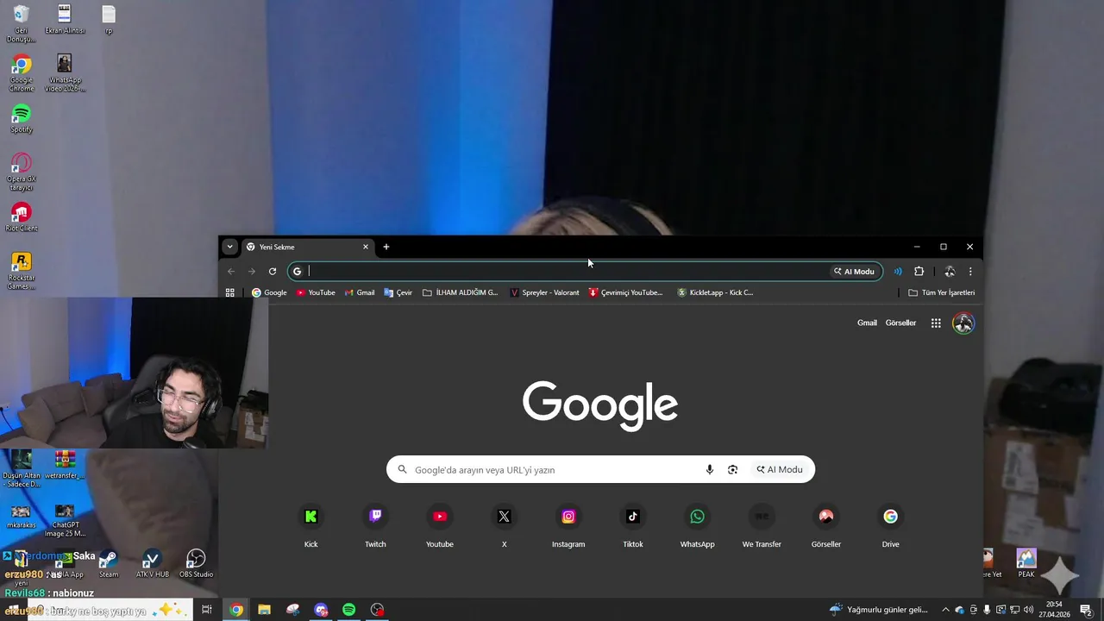
Task: Open the Chrome profile icon in toolbar
Action: coord(950,271)
